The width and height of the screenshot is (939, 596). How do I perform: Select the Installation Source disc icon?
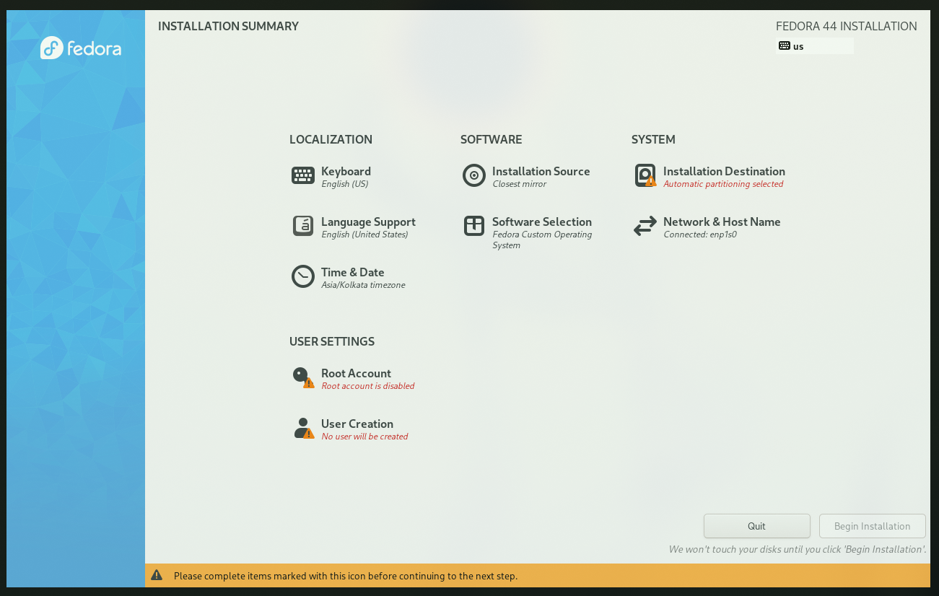click(x=474, y=175)
